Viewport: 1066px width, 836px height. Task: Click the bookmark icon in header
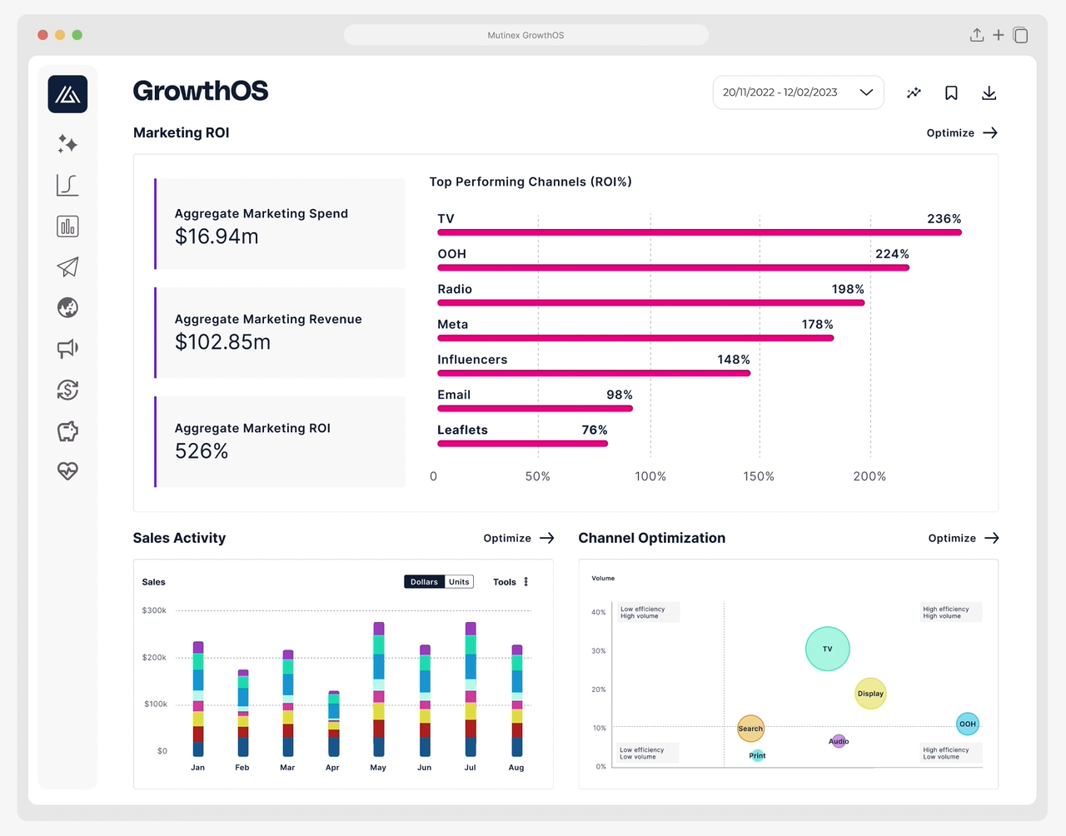951,93
